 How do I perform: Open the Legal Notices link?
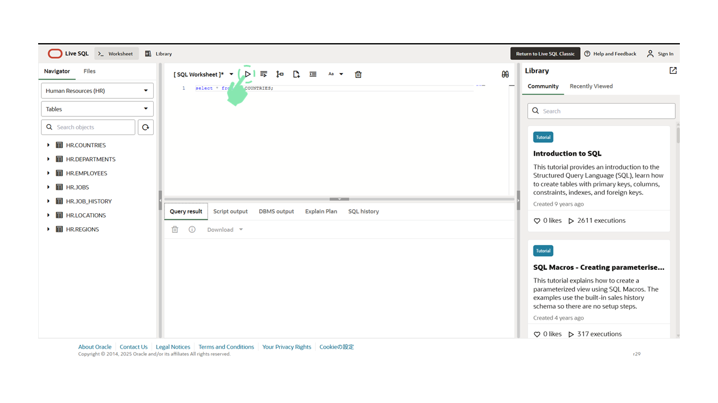[x=173, y=347]
